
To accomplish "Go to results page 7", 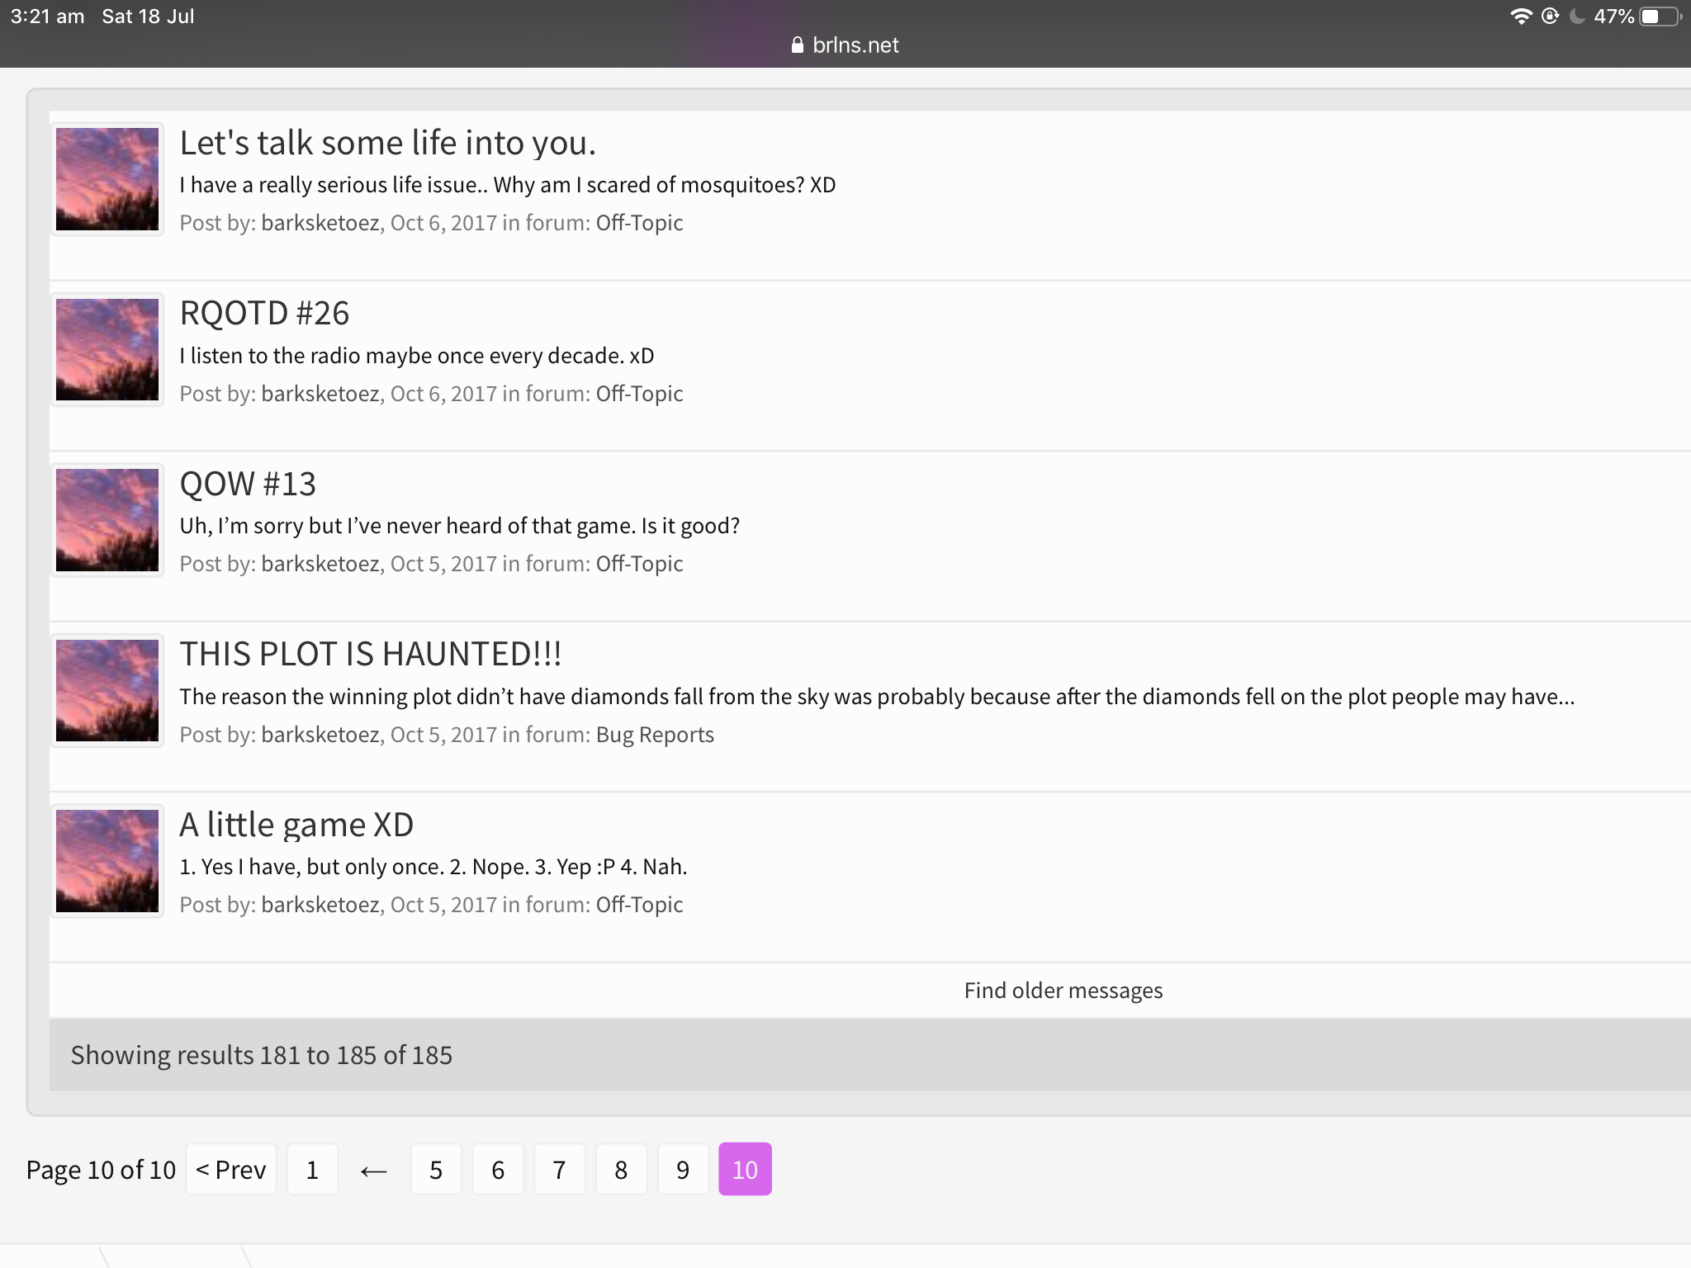I will (x=559, y=1169).
